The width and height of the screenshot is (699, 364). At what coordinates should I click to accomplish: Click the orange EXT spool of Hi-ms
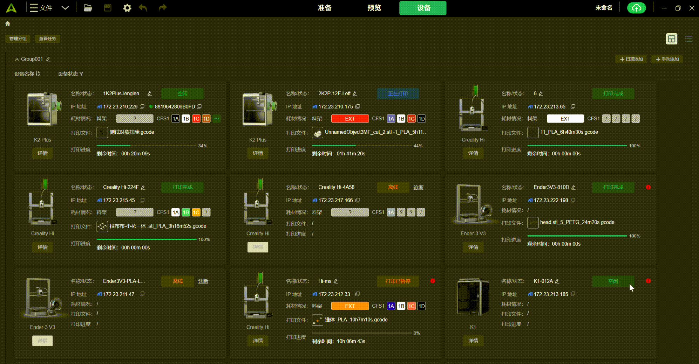coord(350,306)
